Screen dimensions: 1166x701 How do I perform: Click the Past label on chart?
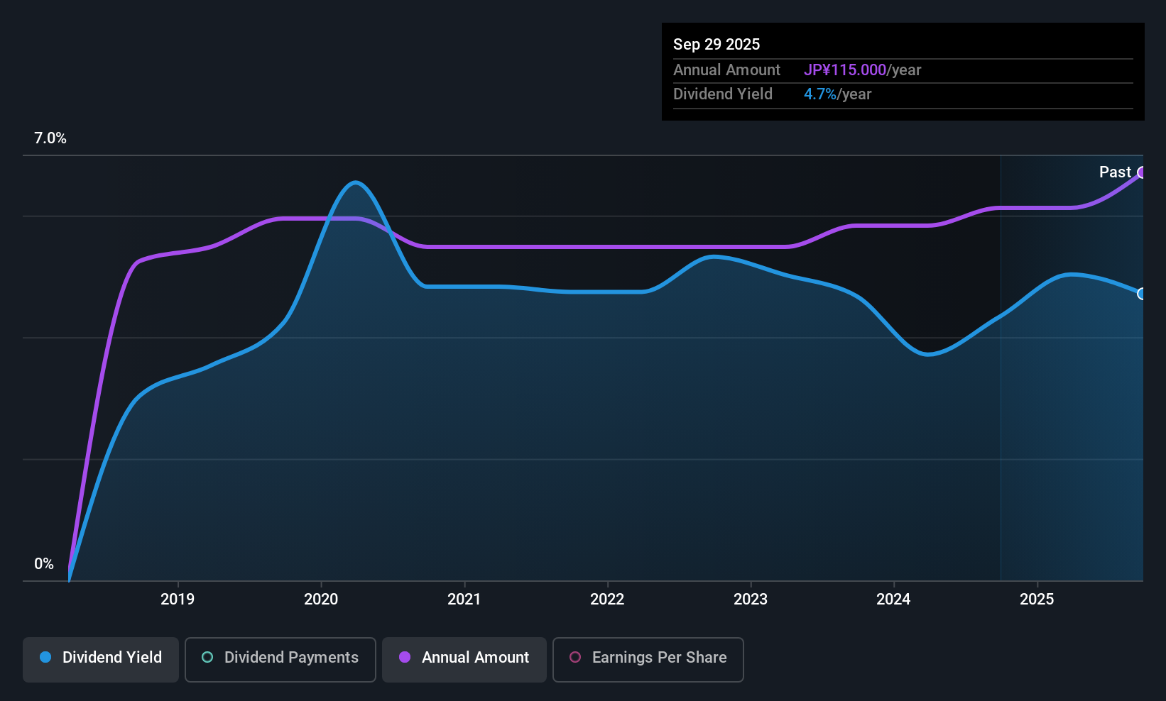(x=1115, y=172)
